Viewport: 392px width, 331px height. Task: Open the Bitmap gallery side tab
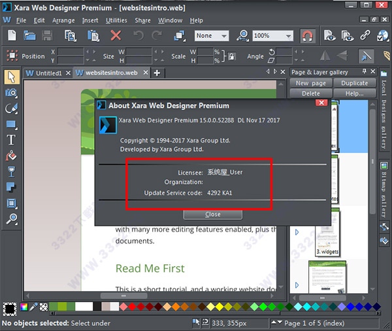[x=384, y=190]
